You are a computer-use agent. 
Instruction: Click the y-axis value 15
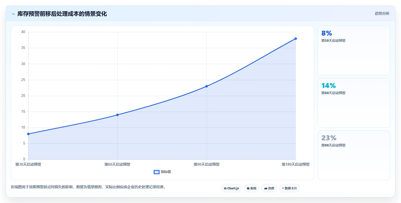coord(23,112)
